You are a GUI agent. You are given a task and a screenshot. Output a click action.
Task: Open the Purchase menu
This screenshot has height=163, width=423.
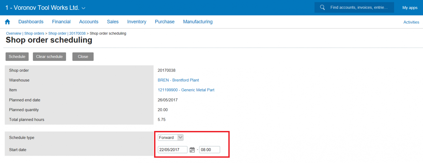pyautogui.click(x=165, y=22)
